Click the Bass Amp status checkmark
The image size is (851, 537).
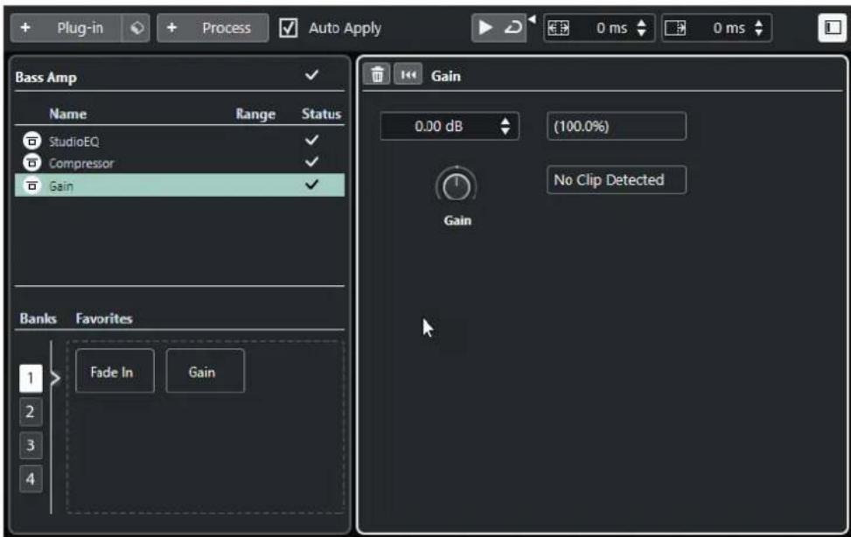[x=311, y=75]
